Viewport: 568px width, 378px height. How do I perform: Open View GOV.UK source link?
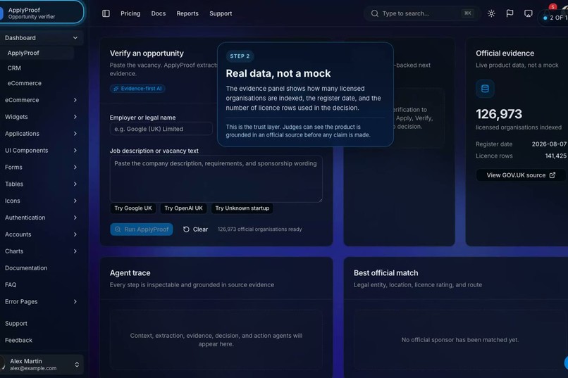(521, 175)
